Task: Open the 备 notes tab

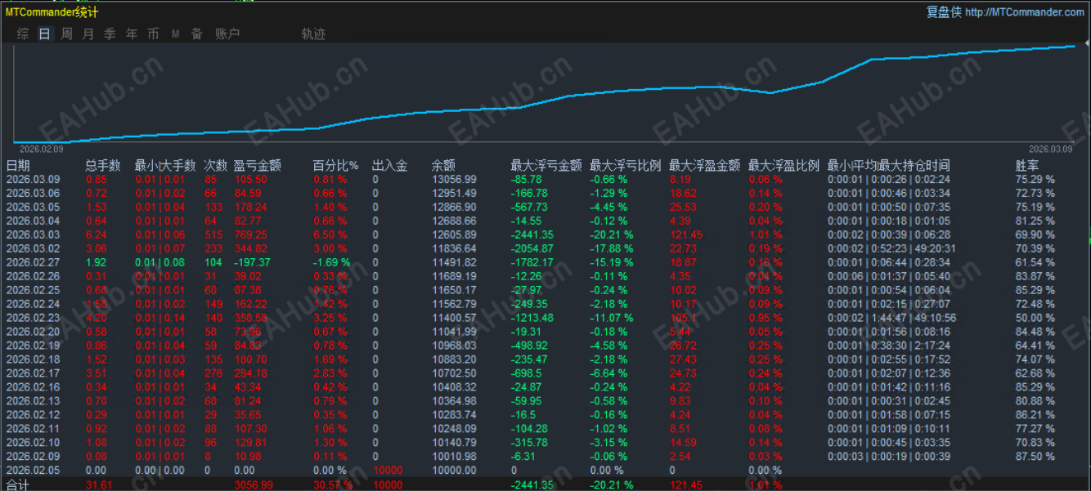Action: [196, 33]
